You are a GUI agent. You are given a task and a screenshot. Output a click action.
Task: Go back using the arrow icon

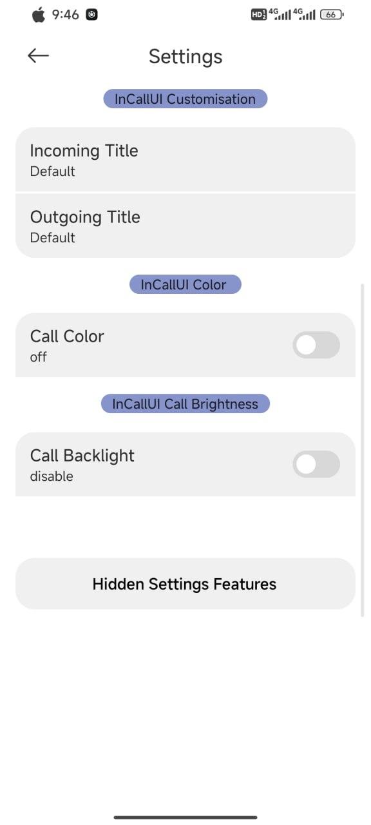tap(39, 56)
